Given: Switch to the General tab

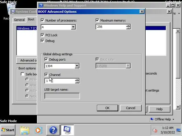Looking at the screenshot, I should coord(19,20).
